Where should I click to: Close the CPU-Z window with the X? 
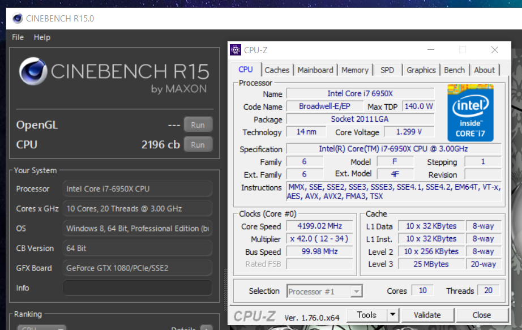[x=495, y=50]
